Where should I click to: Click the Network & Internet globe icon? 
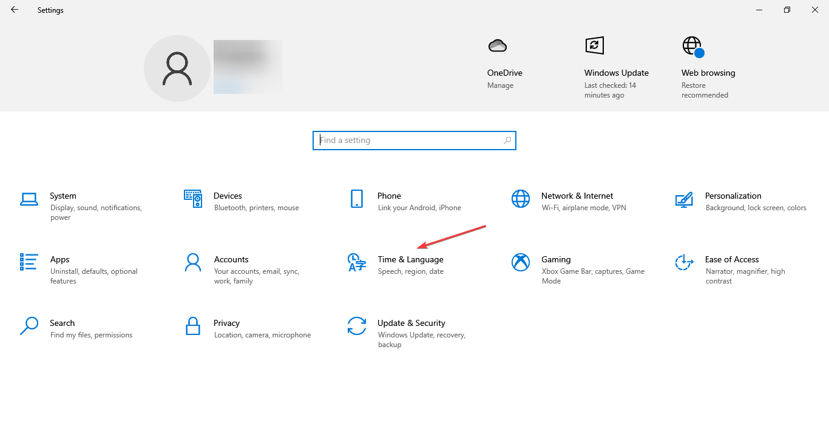pyautogui.click(x=521, y=199)
